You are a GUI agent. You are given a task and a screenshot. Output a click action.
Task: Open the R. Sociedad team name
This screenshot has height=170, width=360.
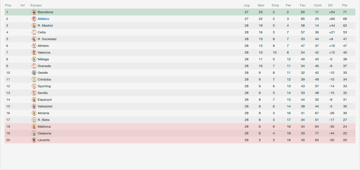pos(47,39)
